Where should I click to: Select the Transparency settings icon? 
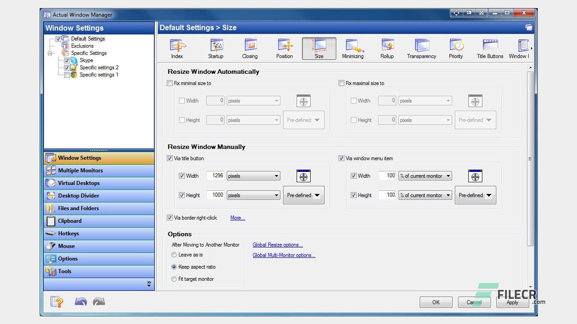pyautogui.click(x=421, y=47)
